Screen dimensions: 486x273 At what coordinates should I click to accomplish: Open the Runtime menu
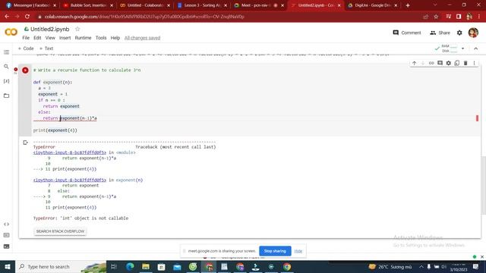[83, 38]
